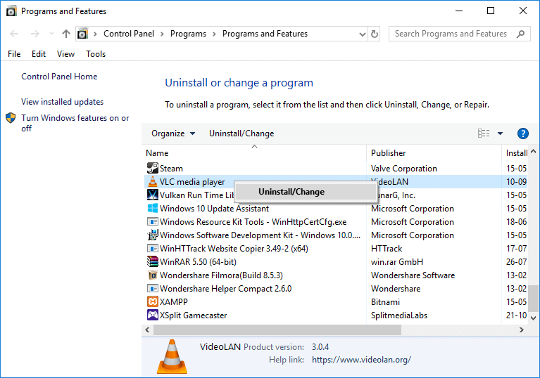This screenshot has width=540, height=378.
Task: Click the XAMPP icon in list
Action: tap(152, 302)
